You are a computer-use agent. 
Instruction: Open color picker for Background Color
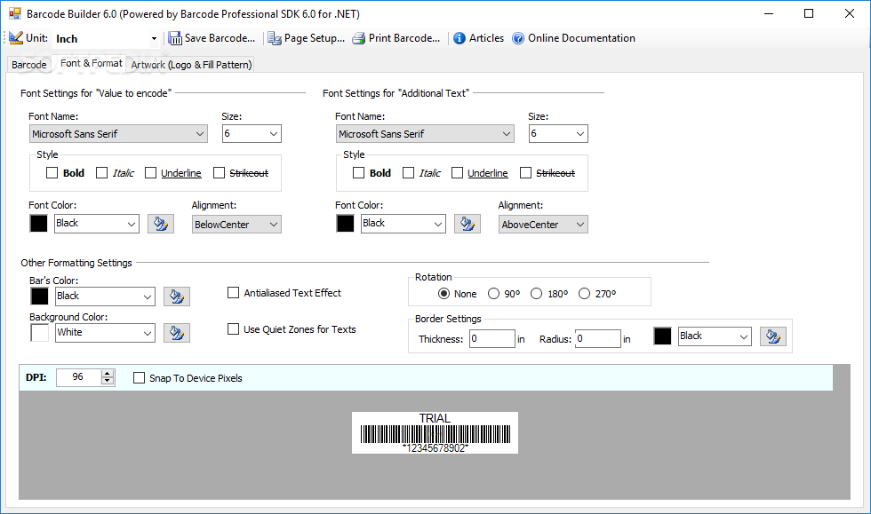coord(177,333)
